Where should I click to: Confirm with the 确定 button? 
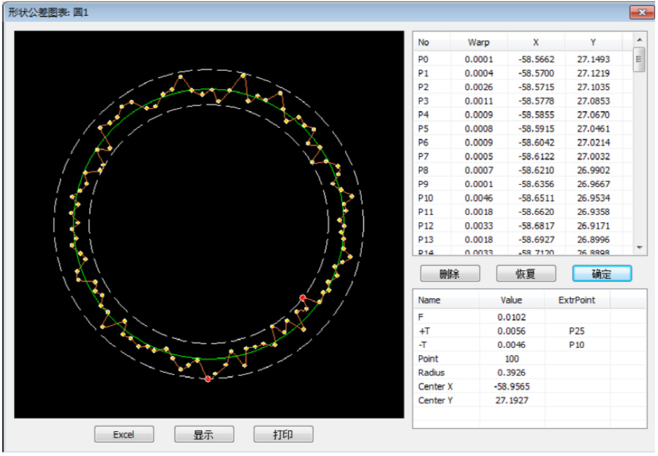(602, 273)
